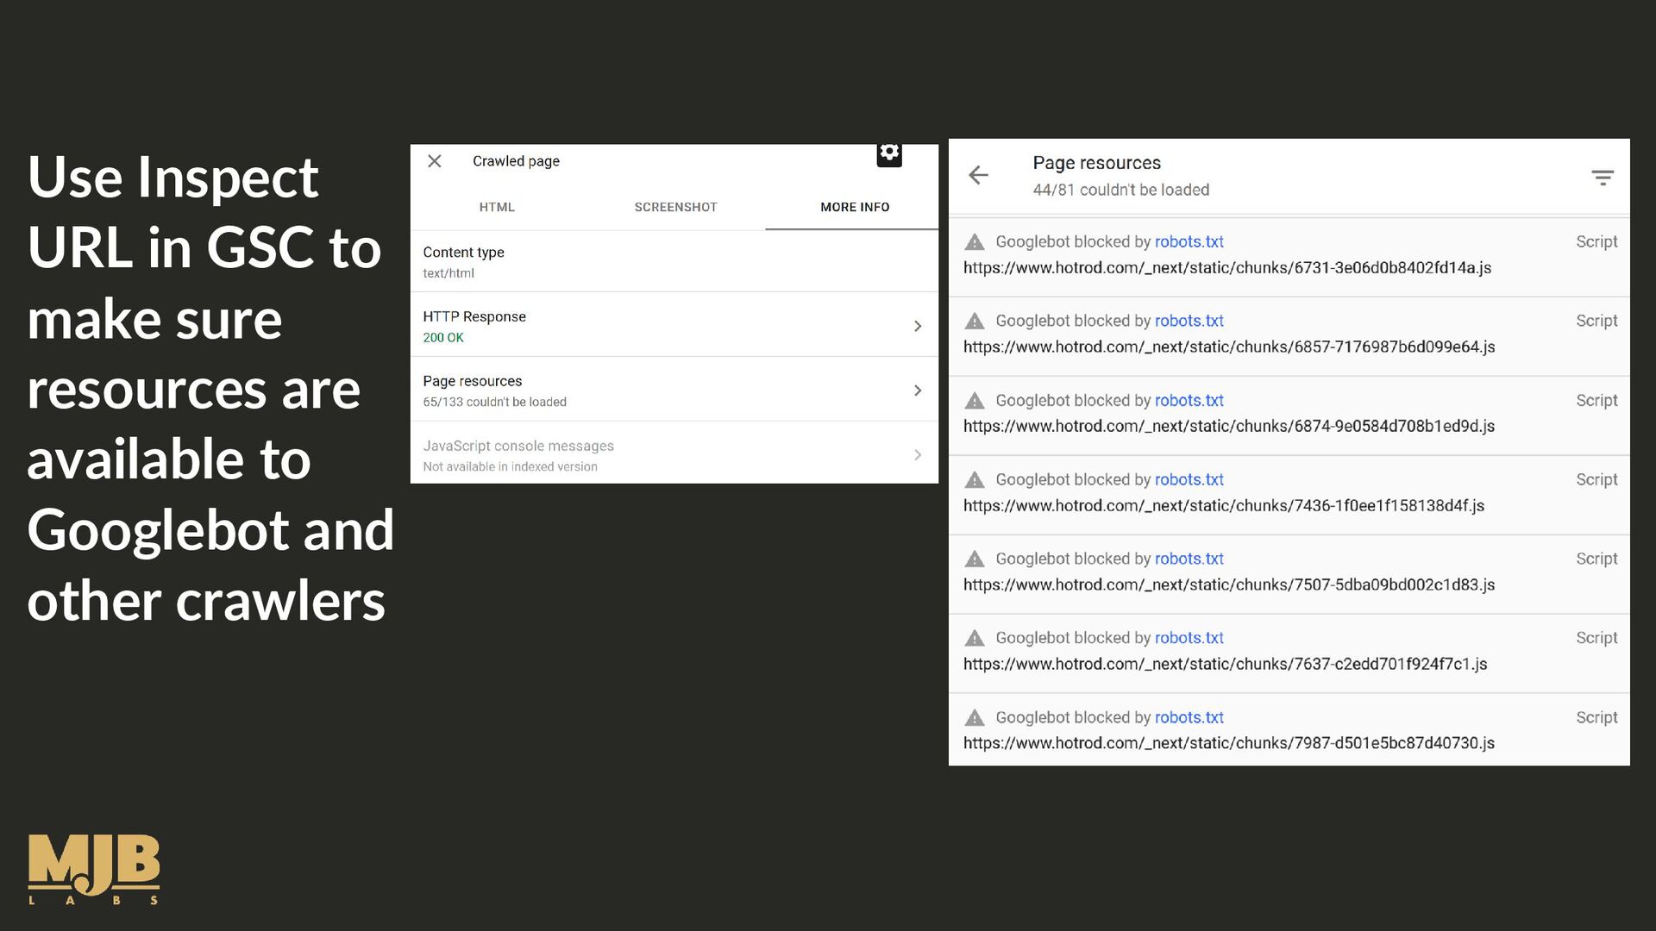This screenshot has height=931, width=1656.
Task: Click warning triangle icon for 6731 chunk
Action: coord(975,242)
